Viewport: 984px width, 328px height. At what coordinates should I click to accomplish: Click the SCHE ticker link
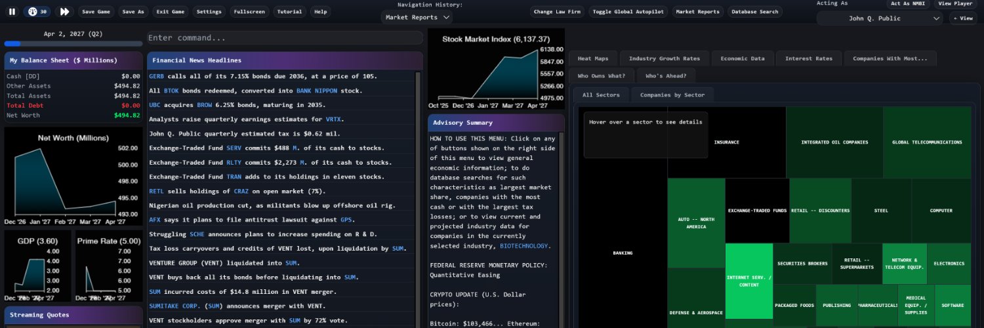(197, 234)
